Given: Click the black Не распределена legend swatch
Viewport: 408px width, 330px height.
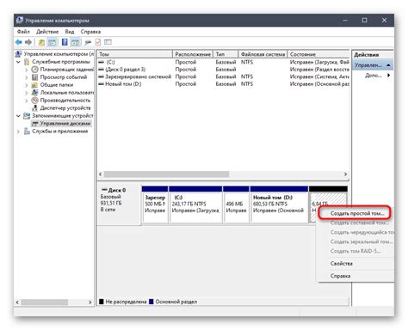Looking at the screenshot, I should [102, 302].
